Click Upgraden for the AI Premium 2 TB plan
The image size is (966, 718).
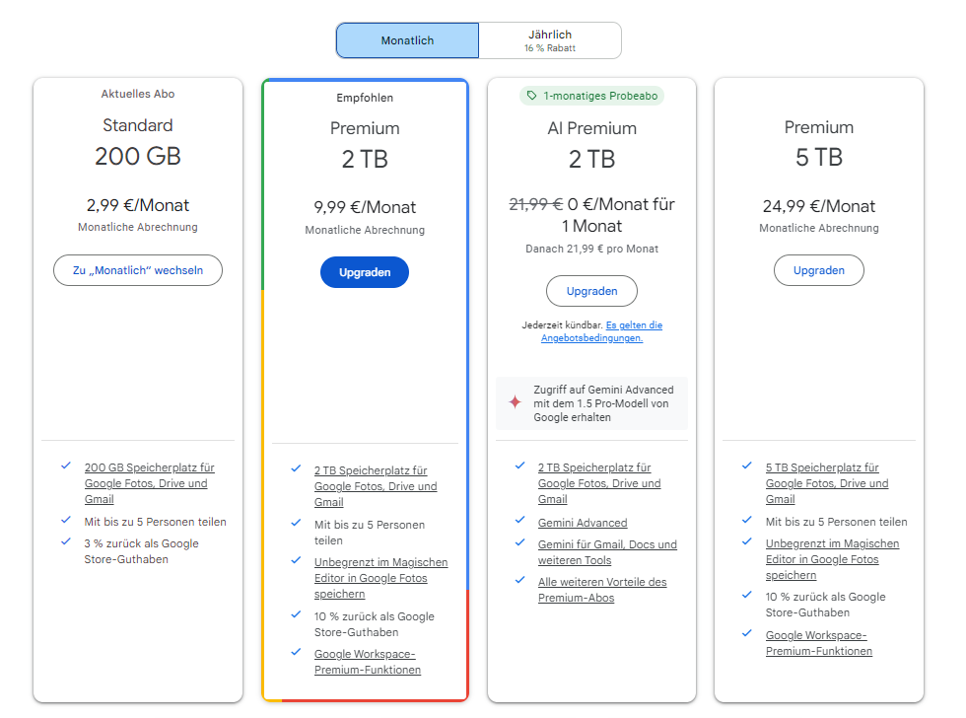coord(591,291)
